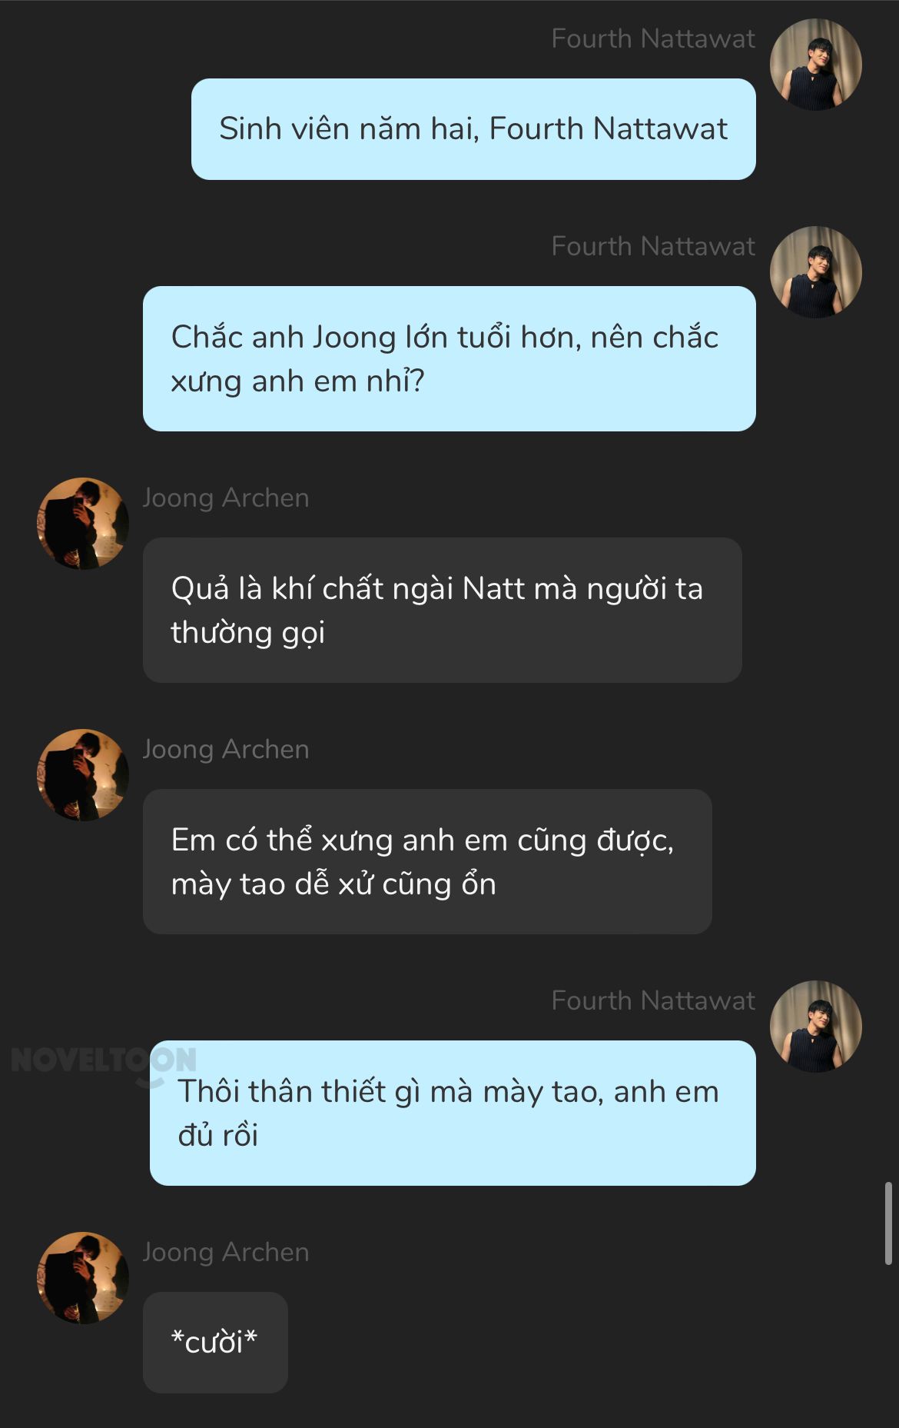The width and height of the screenshot is (899, 1428).
Task: Tap Joong Archen's avatar beside '*cười*' message
Action: tap(83, 1278)
